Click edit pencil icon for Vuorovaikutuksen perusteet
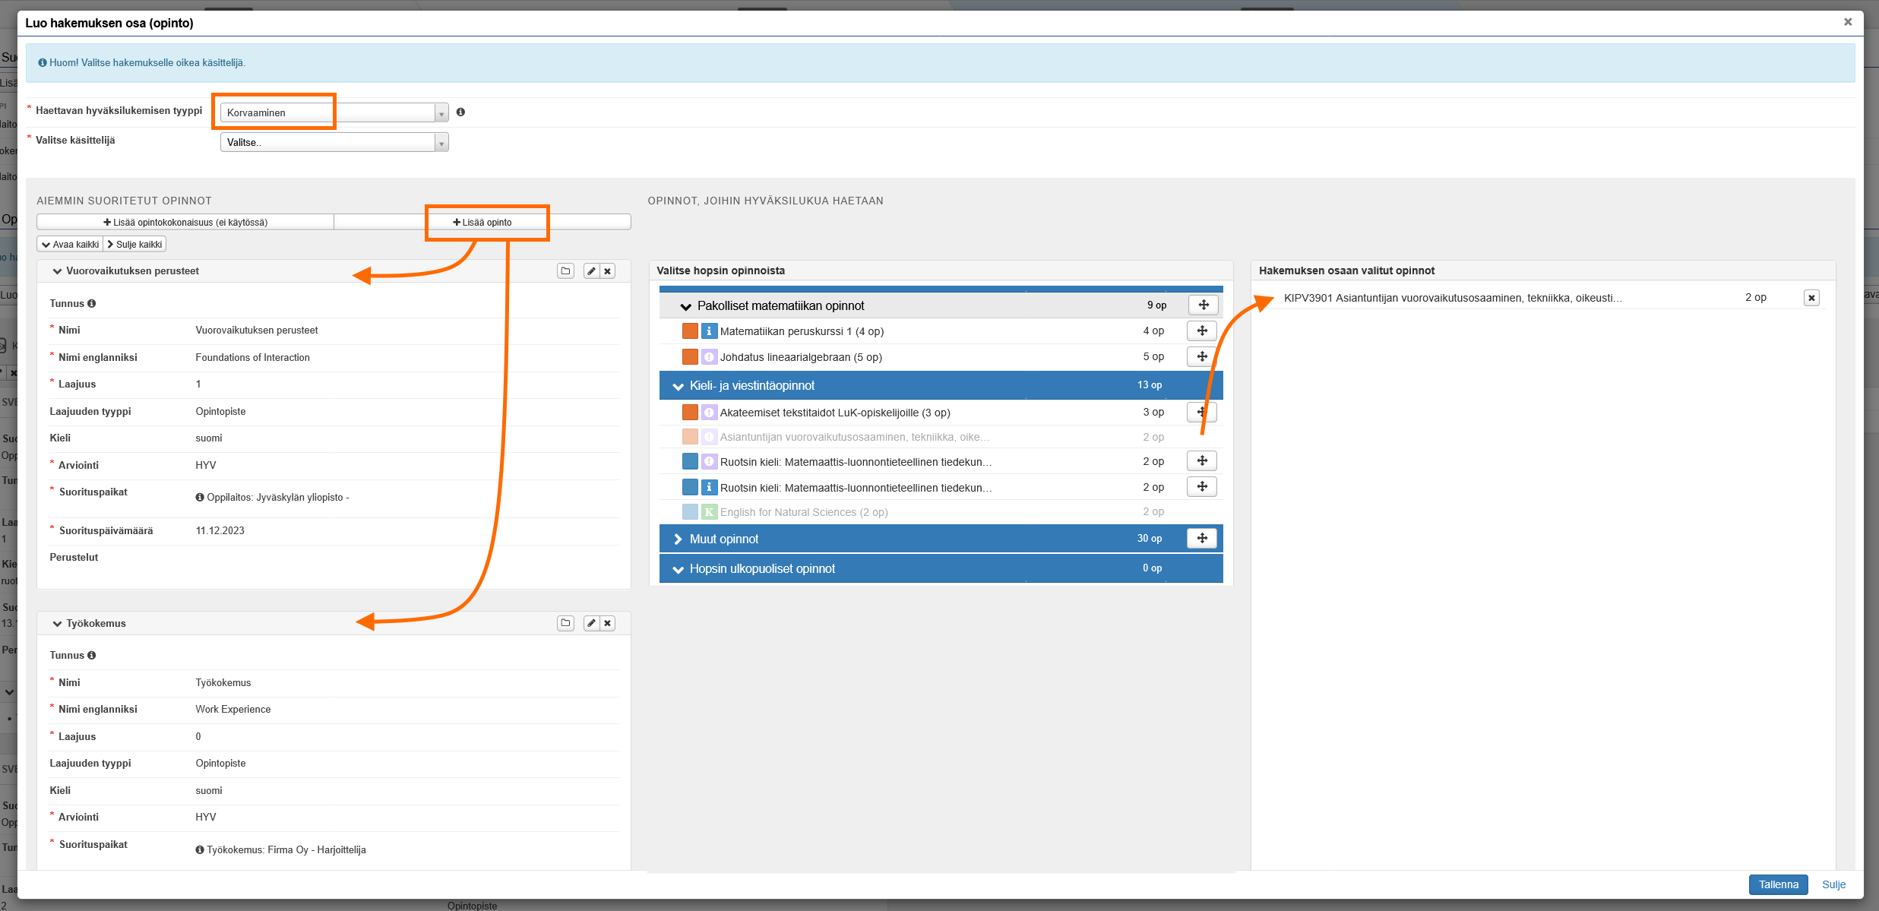The height and width of the screenshot is (911, 1879). 591,271
